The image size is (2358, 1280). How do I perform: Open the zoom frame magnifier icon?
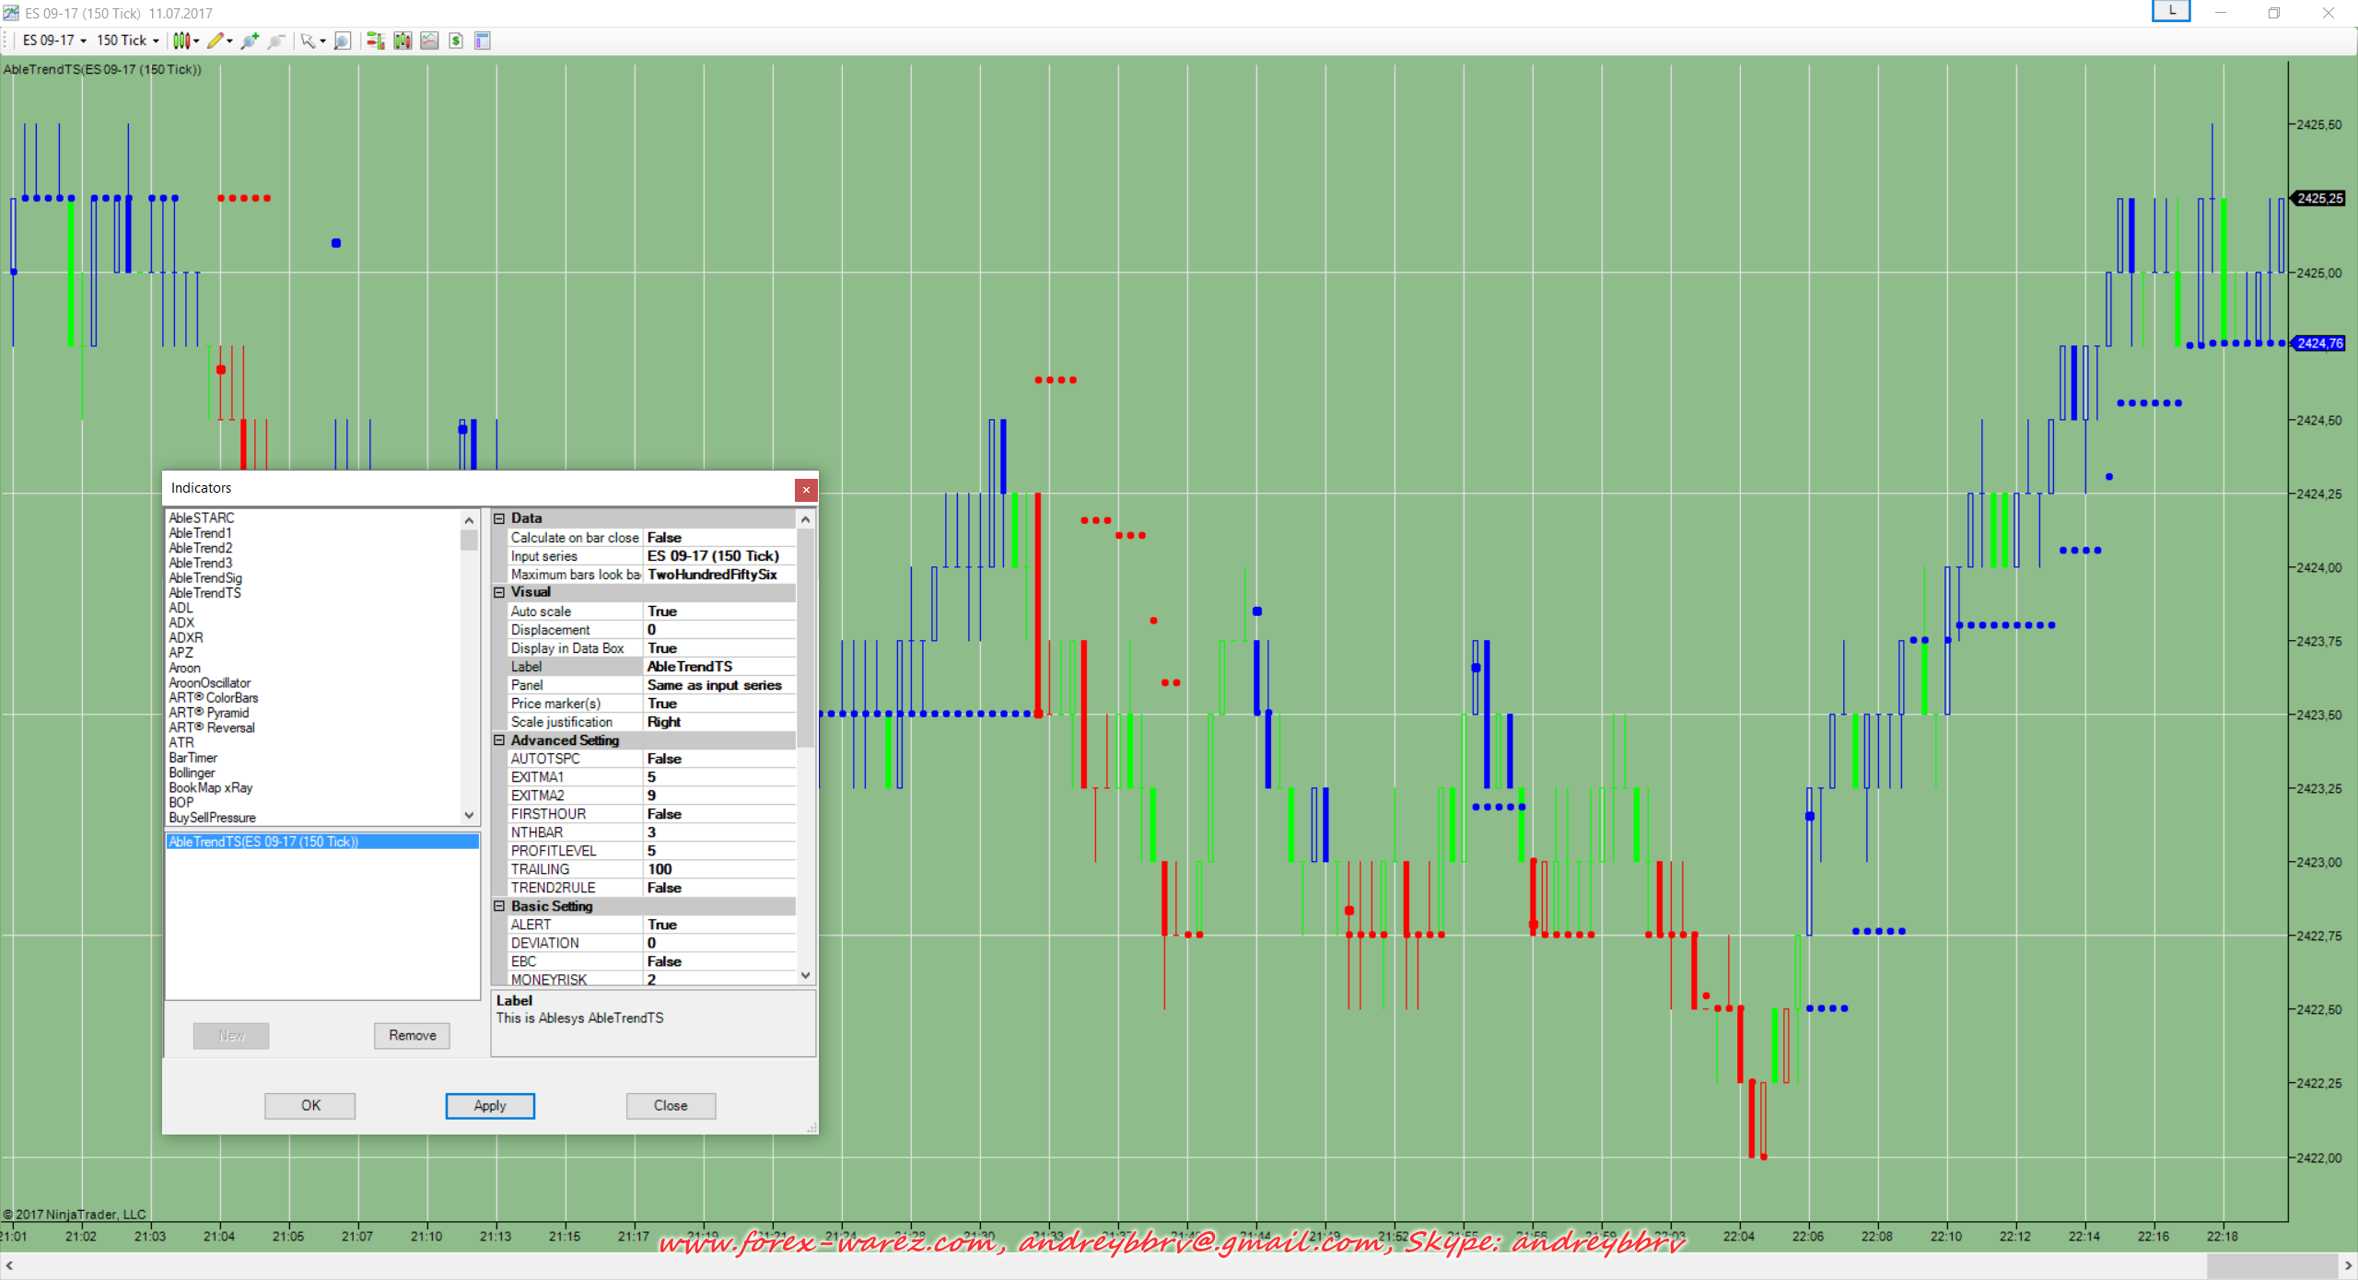tap(343, 41)
